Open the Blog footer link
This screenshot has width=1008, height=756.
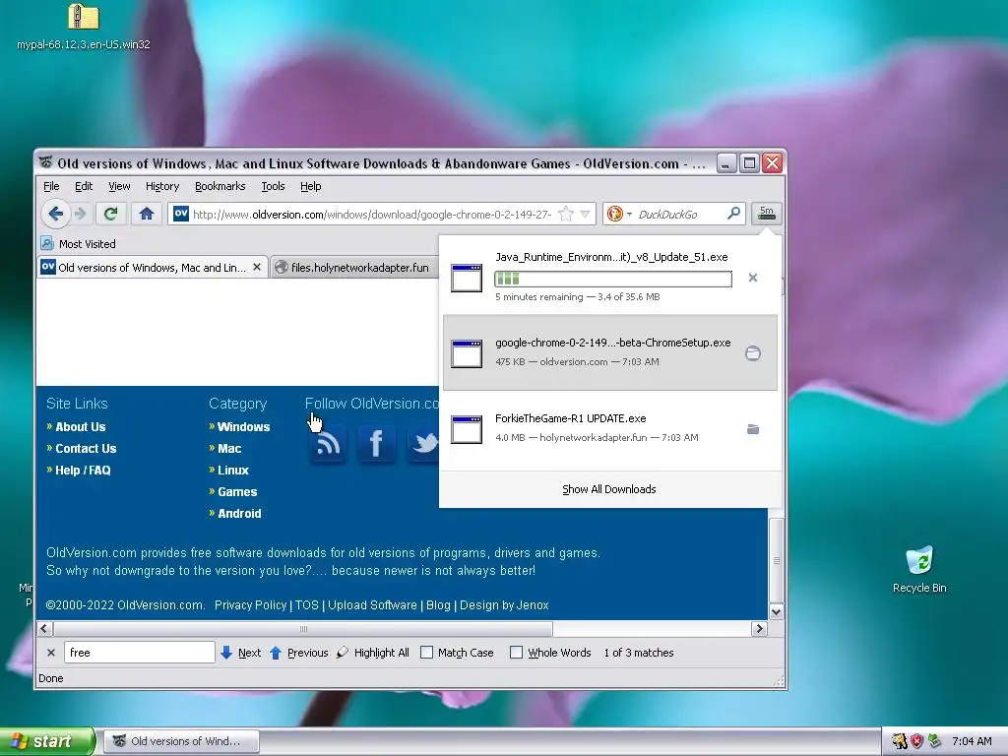point(438,605)
